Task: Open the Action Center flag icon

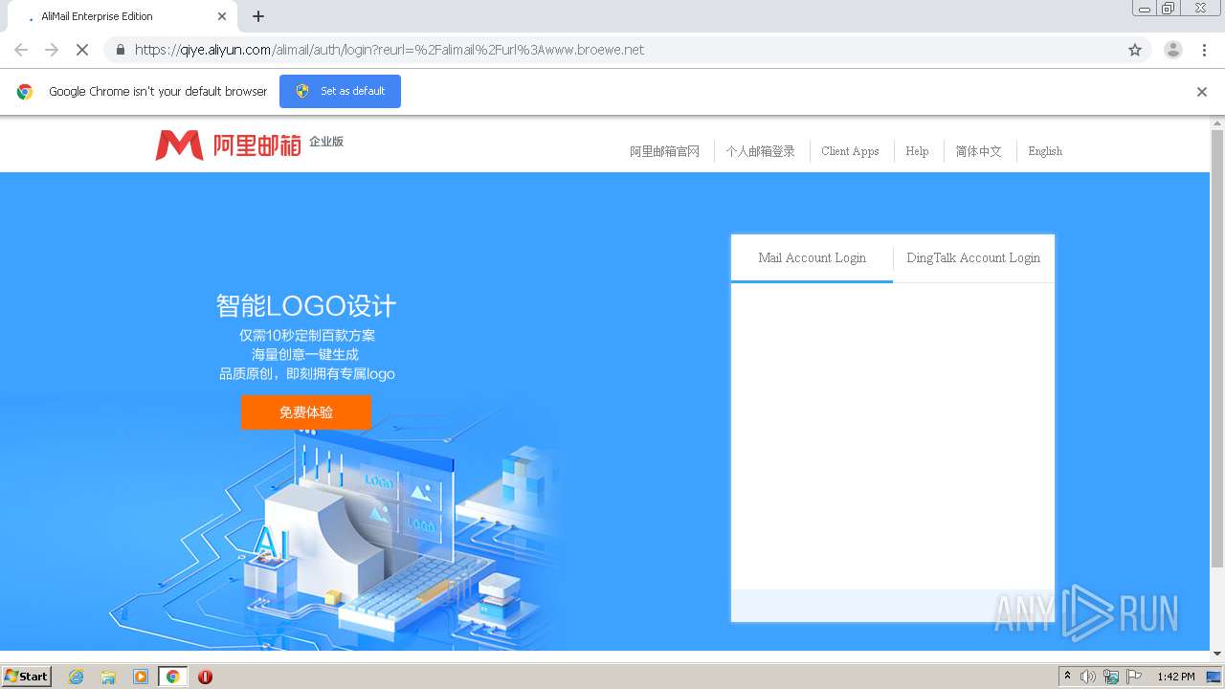Action: click(x=1134, y=677)
